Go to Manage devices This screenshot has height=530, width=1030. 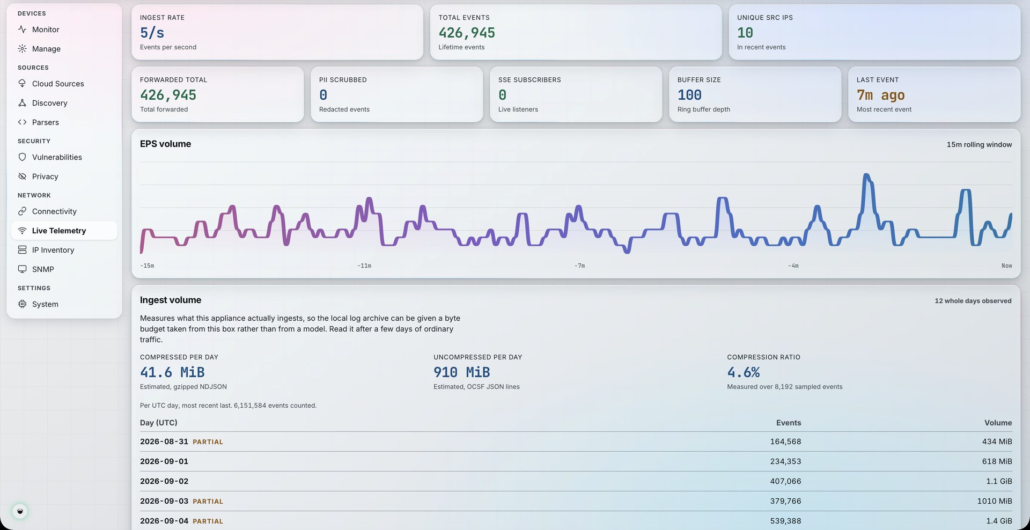click(64, 49)
